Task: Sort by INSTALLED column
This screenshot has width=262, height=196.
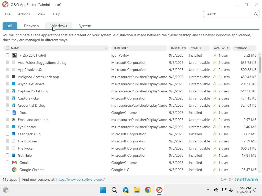Action: point(178,48)
